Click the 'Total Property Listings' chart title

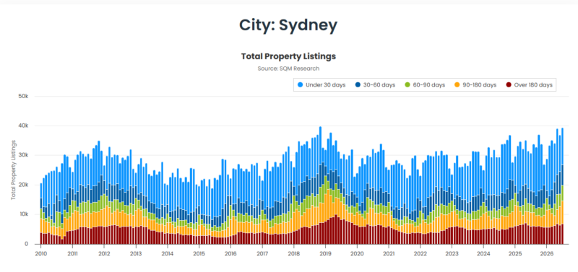288,56
